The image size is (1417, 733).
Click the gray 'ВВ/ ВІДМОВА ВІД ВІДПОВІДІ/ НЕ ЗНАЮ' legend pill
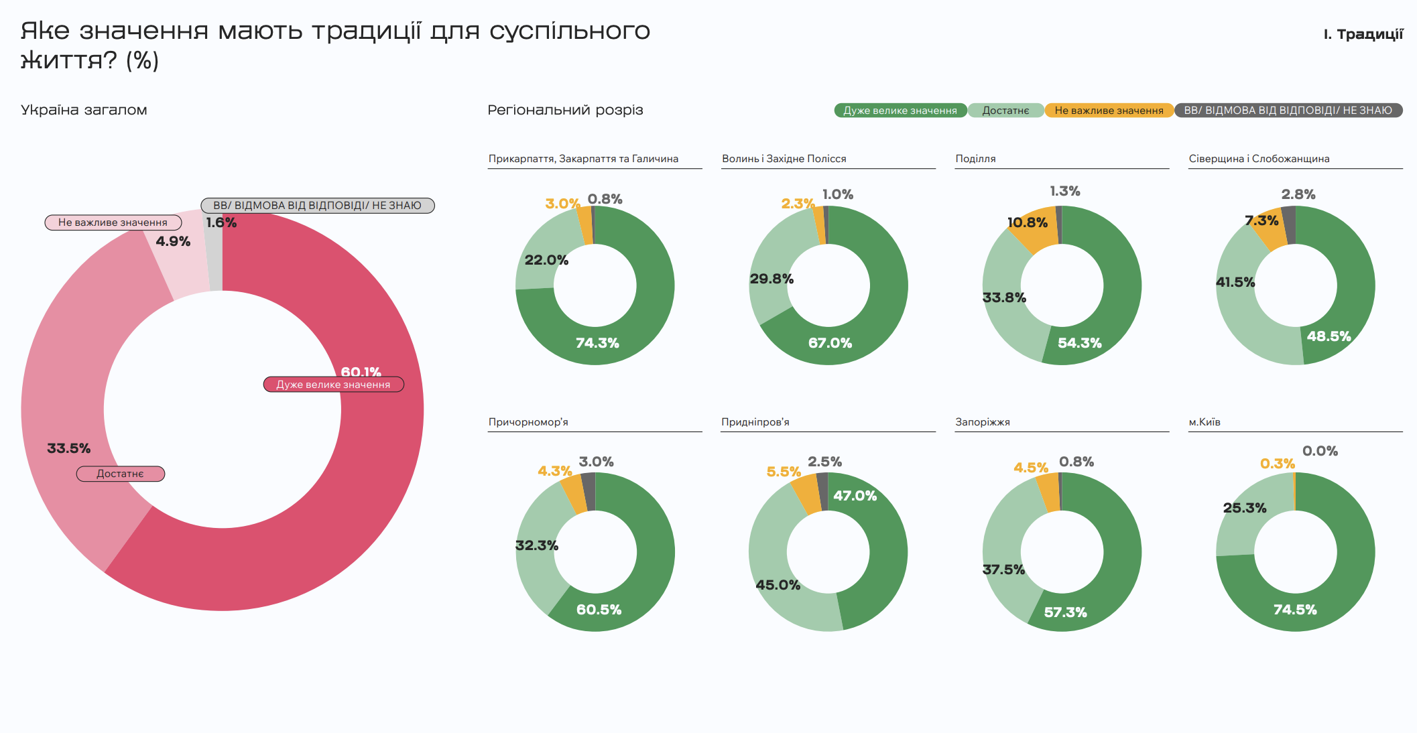tap(1288, 111)
